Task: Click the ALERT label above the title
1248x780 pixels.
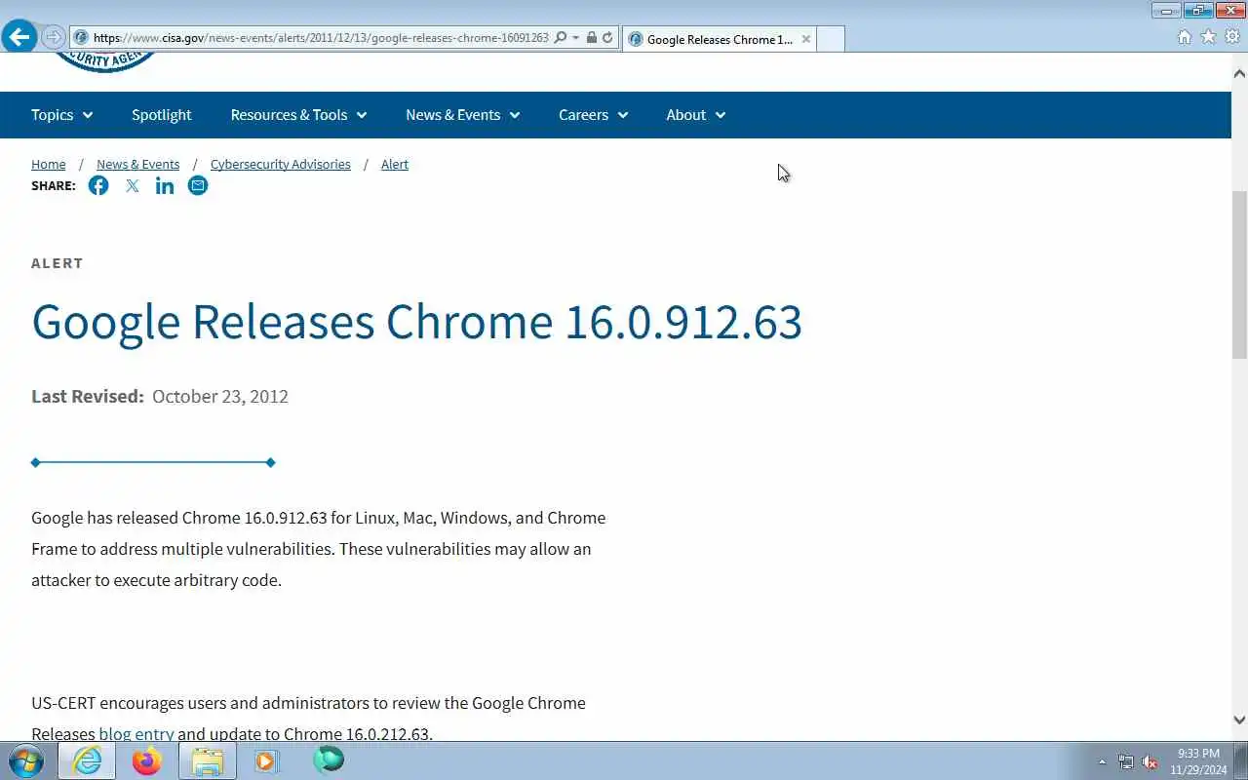Action: [58, 263]
